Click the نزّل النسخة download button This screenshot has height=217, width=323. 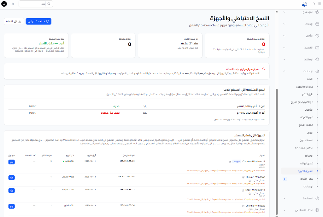[14, 21]
